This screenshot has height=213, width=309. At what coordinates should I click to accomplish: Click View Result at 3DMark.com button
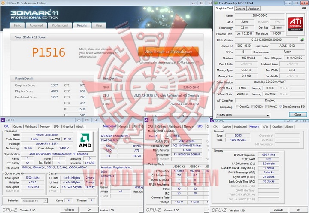pyautogui.click(x=168, y=52)
